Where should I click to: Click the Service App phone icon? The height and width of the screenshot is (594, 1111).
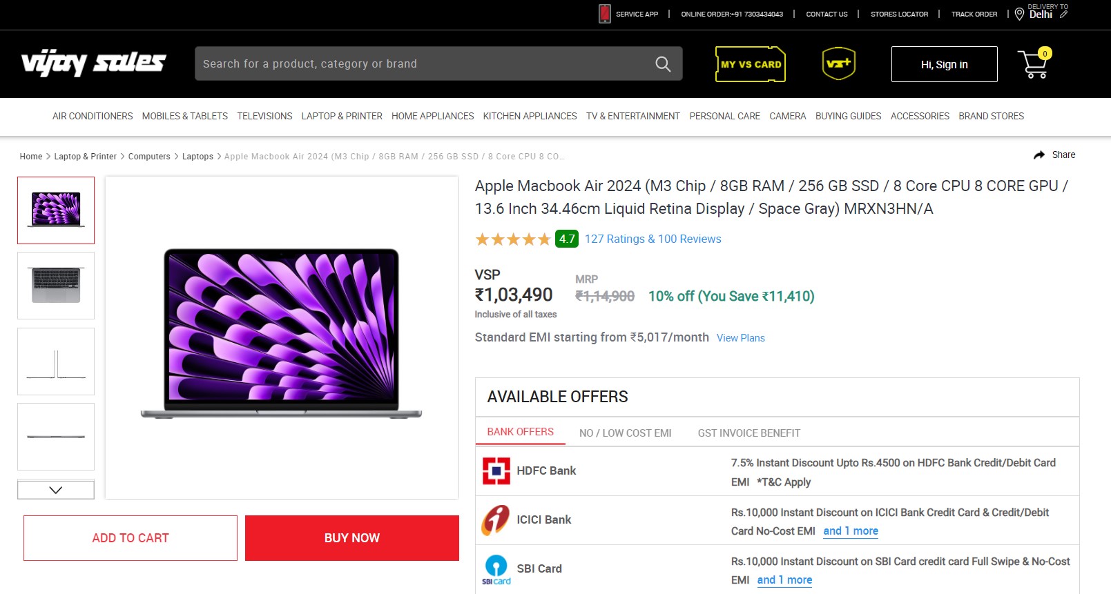605,14
